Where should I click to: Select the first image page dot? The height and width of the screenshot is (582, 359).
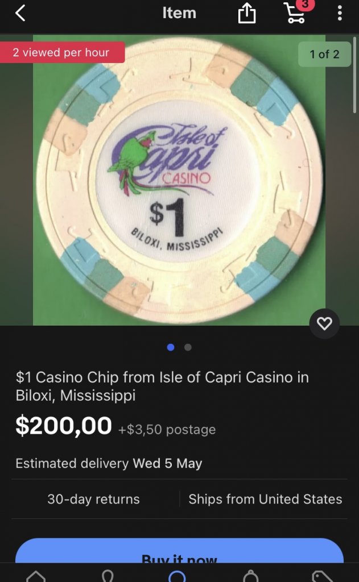pyautogui.click(x=171, y=347)
